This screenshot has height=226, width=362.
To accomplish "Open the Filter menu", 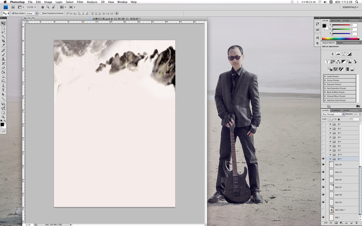I will click(80, 2).
